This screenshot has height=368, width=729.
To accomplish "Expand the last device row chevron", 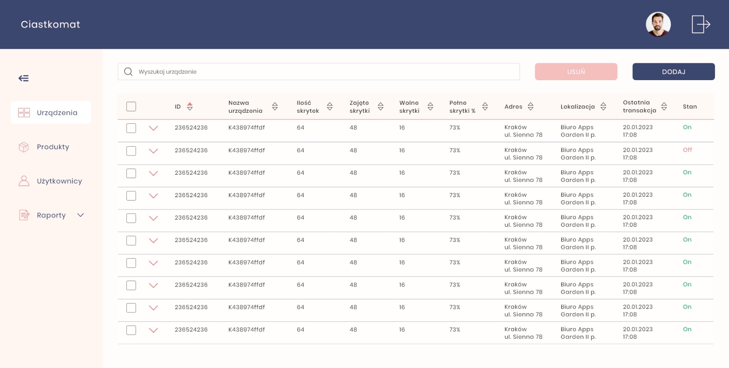I will point(153,330).
